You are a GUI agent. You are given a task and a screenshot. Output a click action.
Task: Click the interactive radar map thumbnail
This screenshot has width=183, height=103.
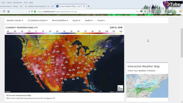pos(147,86)
